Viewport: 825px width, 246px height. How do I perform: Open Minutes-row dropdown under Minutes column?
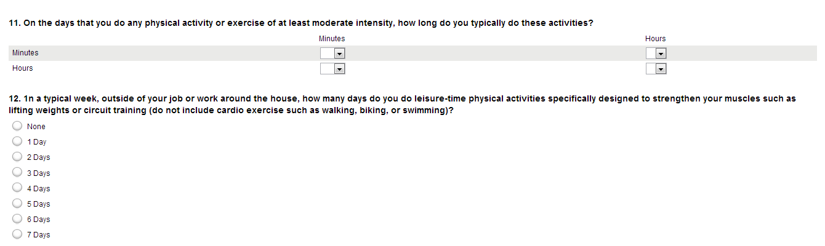[x=332, y=54]
